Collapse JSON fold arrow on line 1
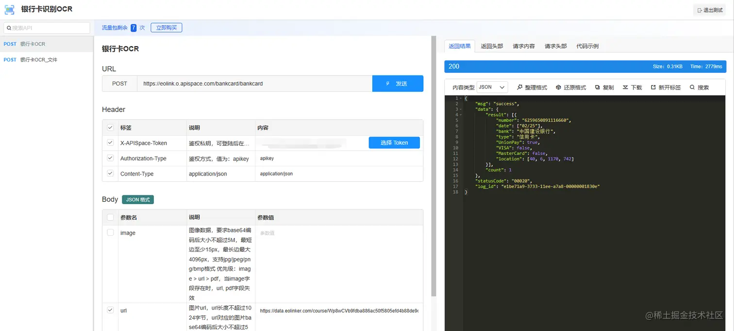734x331 pixels. [460, 98]
